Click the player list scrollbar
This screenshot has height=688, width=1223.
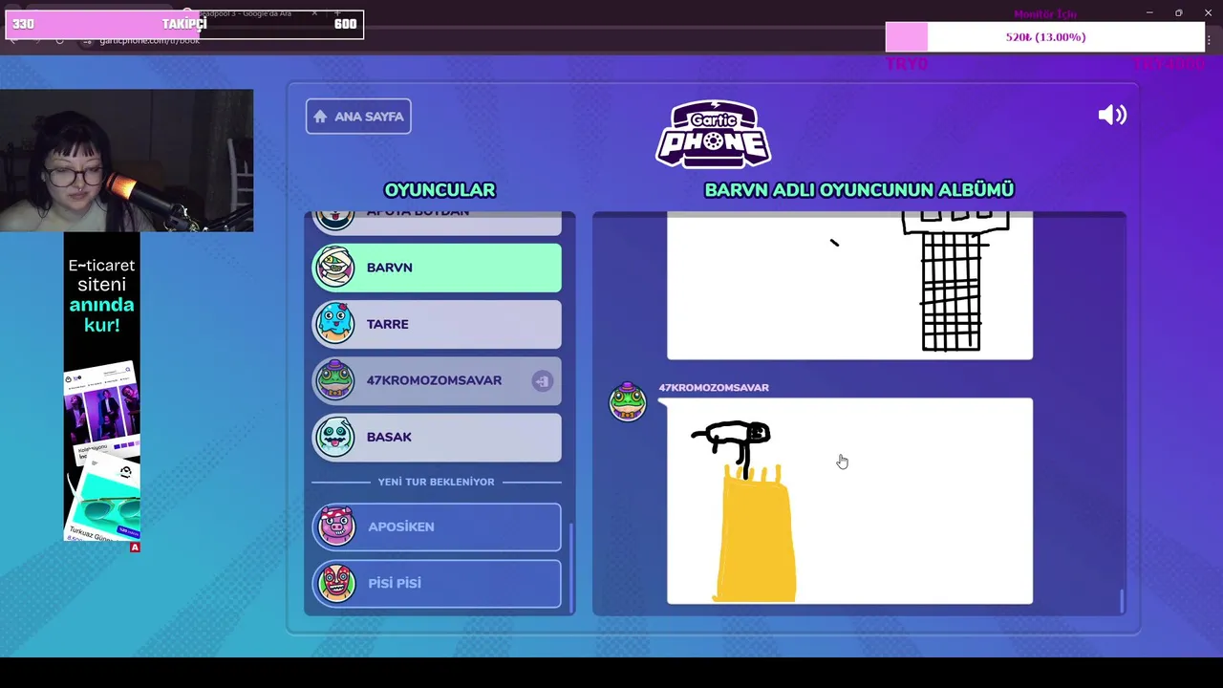click(x=571, y=569)
